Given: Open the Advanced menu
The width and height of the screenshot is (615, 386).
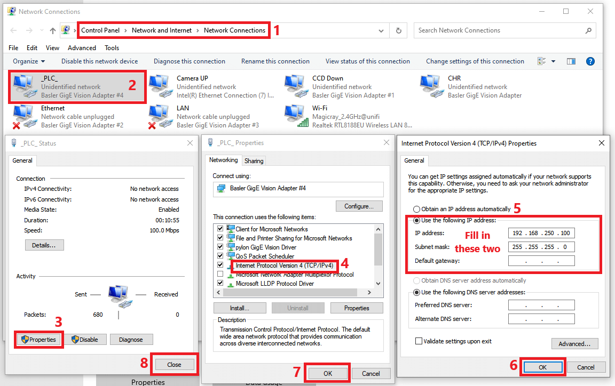Looking at the screenshot, I should [82, 48].
